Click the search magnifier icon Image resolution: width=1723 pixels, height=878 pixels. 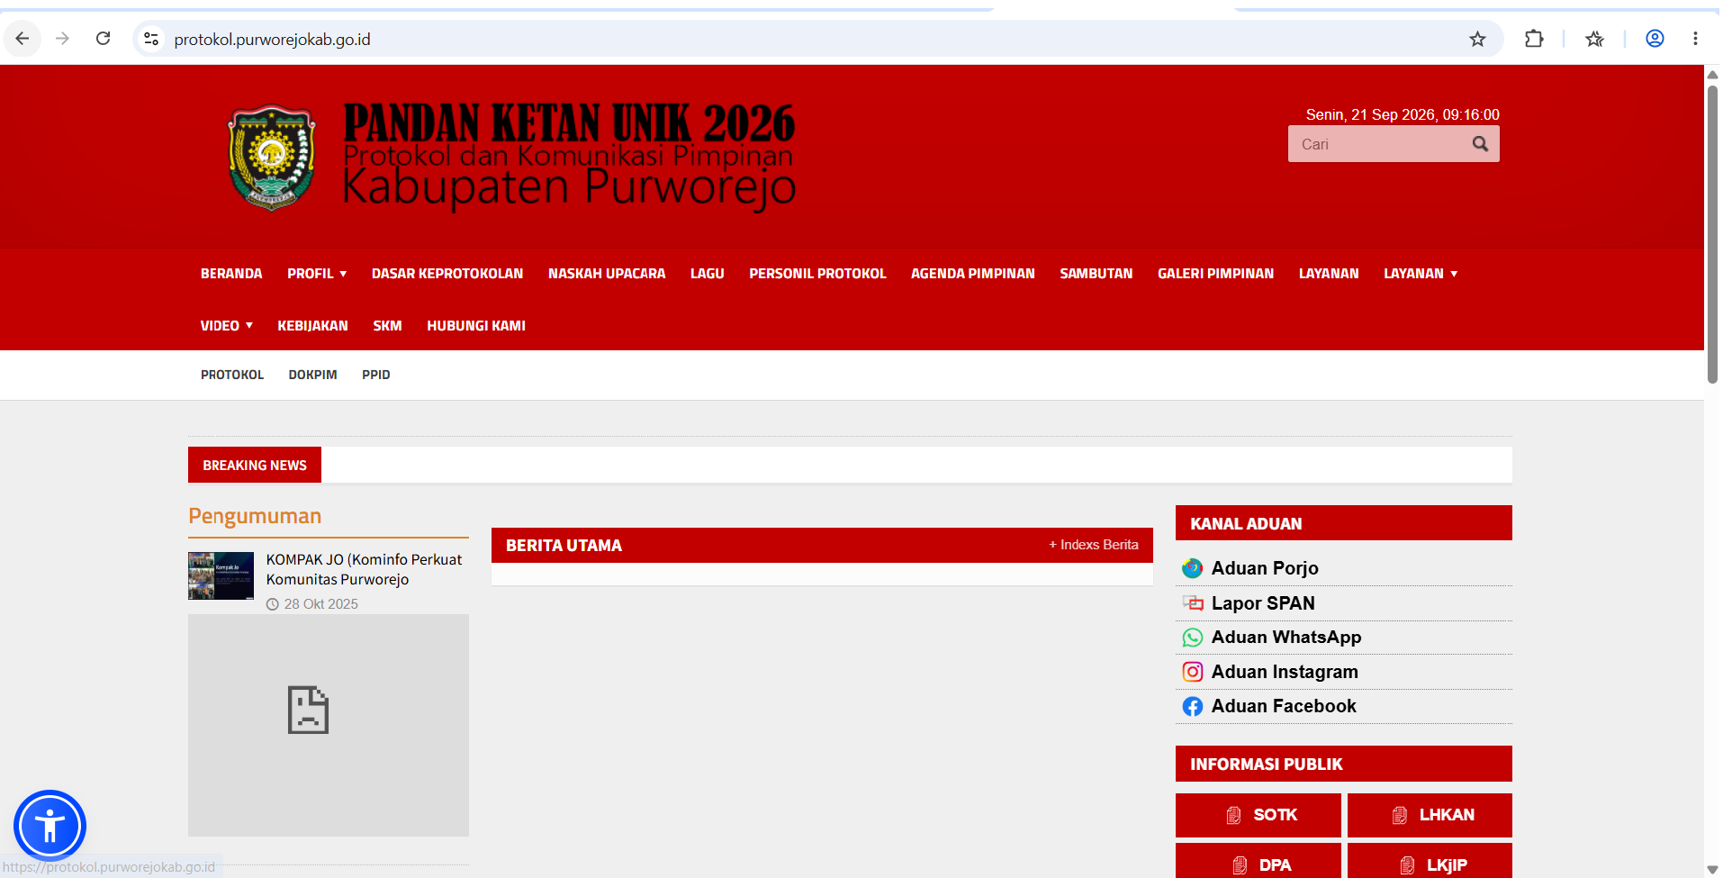[x=1480, y=144]
